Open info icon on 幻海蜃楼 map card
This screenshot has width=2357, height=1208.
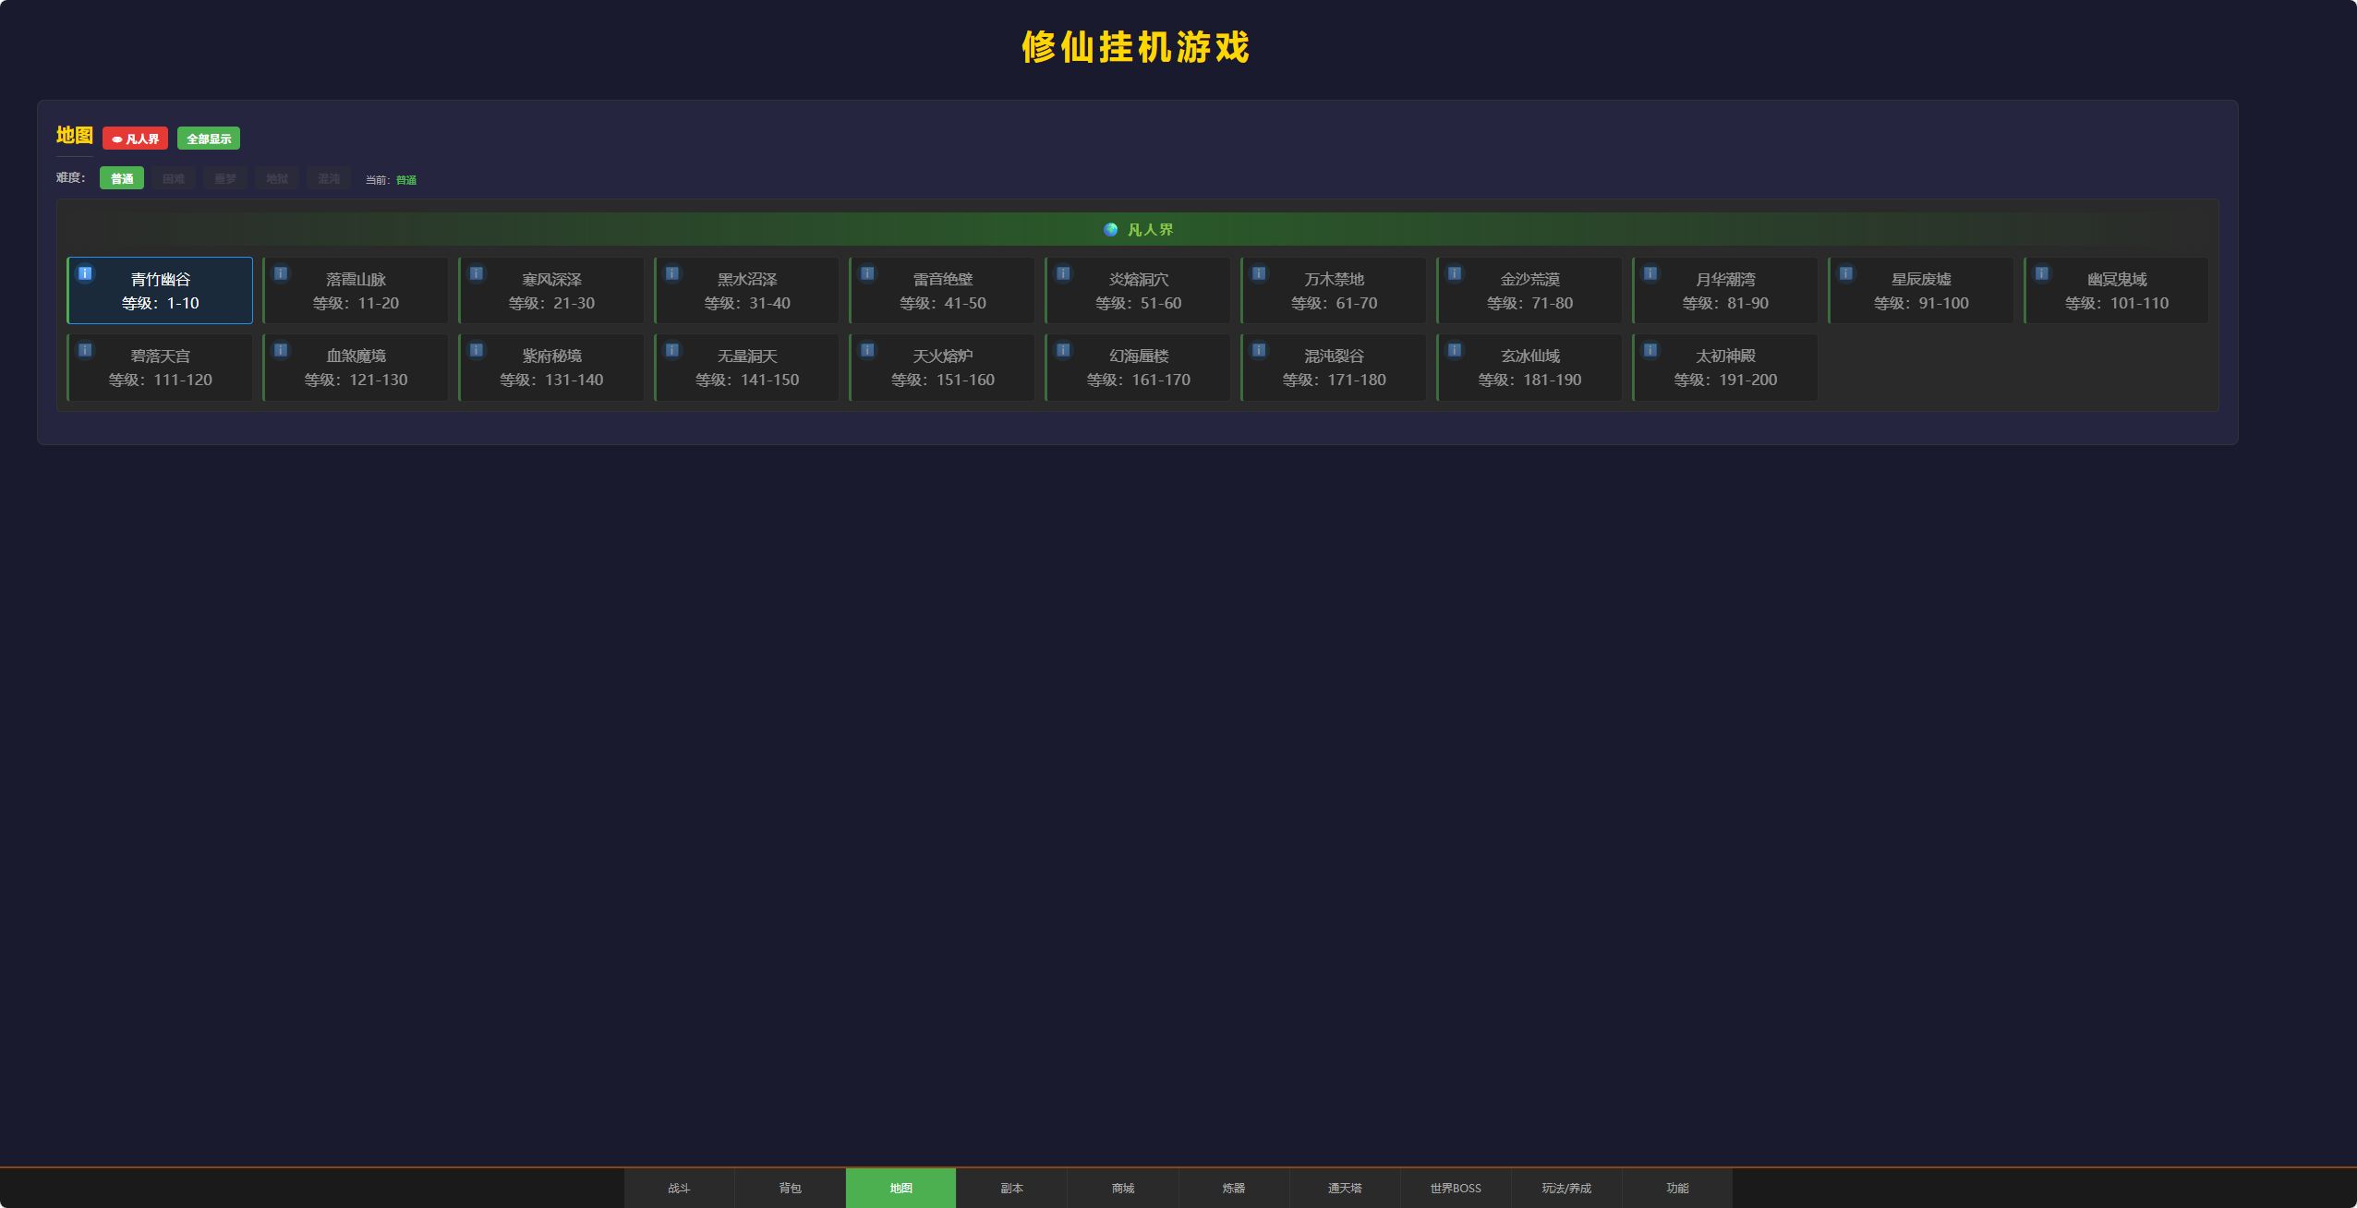tap(1063, 350)
